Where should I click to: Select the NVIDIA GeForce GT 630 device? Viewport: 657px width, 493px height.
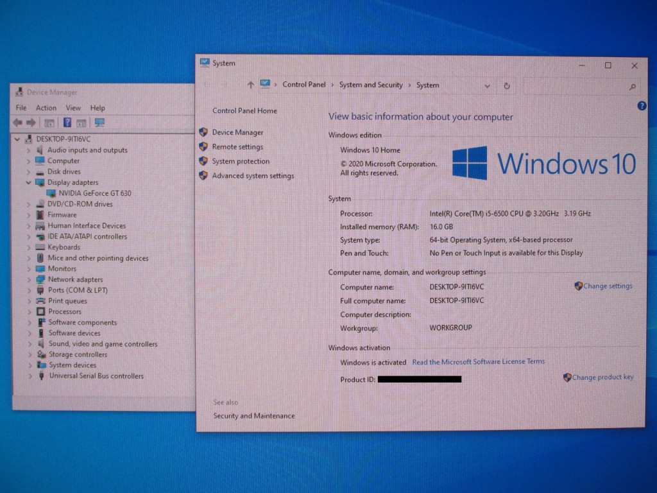click(94, 193)
